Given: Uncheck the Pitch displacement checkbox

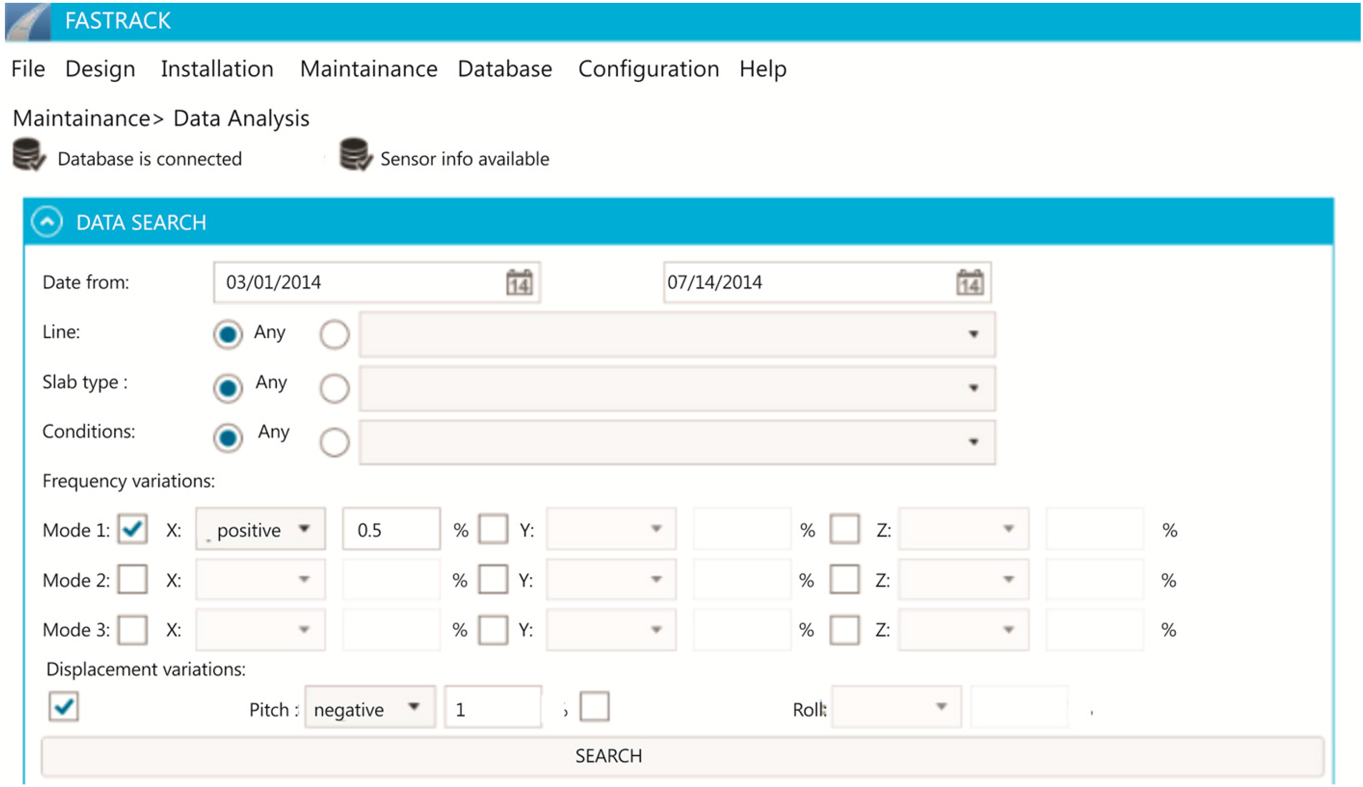Looking at the screenshot, I should tap(63, 706).
